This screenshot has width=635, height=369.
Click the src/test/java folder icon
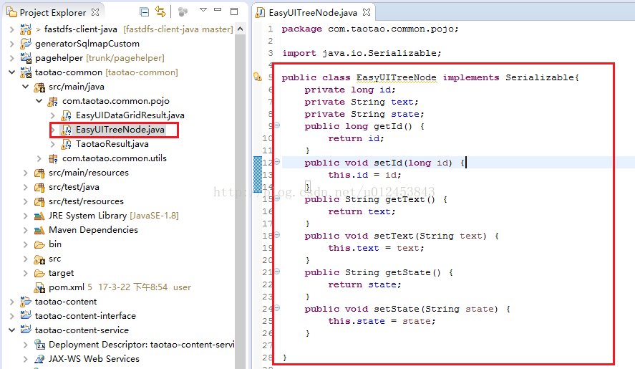click(x=39, y=187)
